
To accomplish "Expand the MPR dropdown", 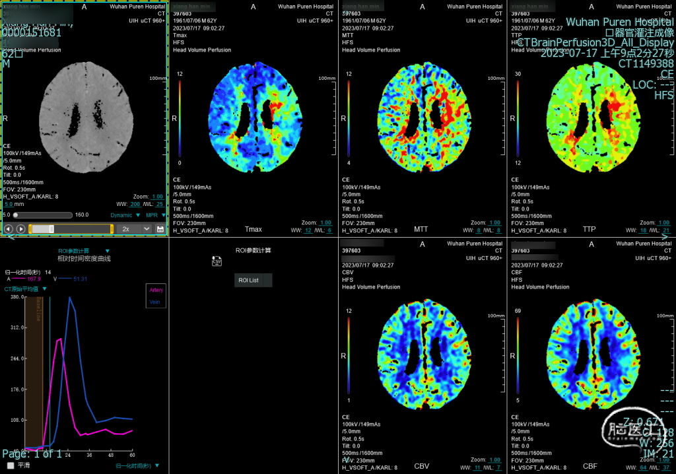I will (155, 215).
